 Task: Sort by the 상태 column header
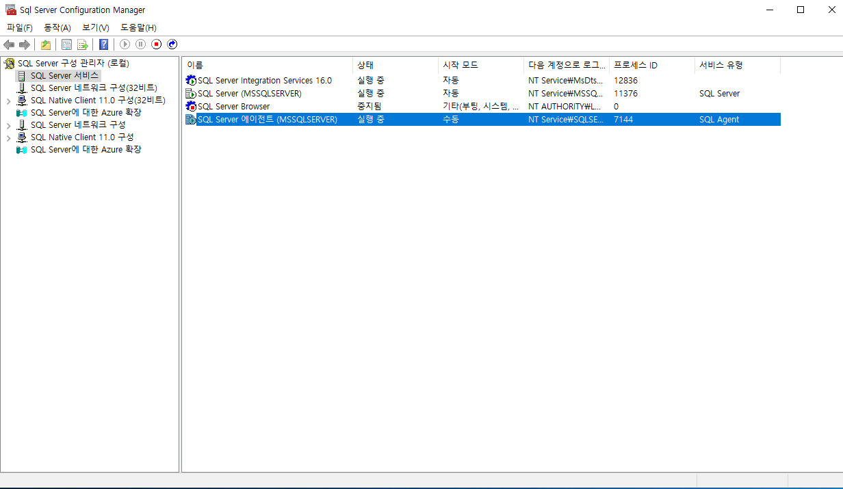(395, 65)
